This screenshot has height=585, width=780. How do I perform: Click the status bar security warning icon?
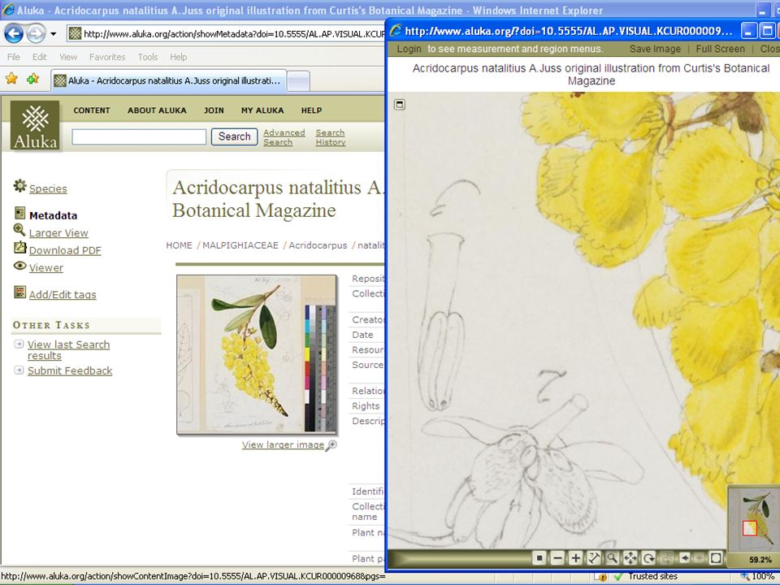[x=602, y=577]
